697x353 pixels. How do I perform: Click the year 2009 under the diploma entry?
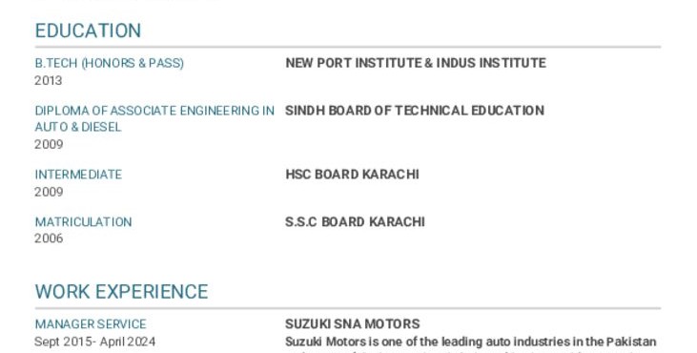(49, 144)
